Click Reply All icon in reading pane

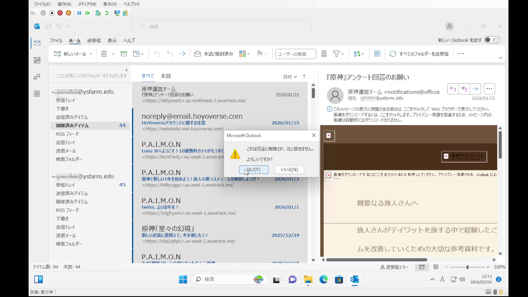pos(464,89)
